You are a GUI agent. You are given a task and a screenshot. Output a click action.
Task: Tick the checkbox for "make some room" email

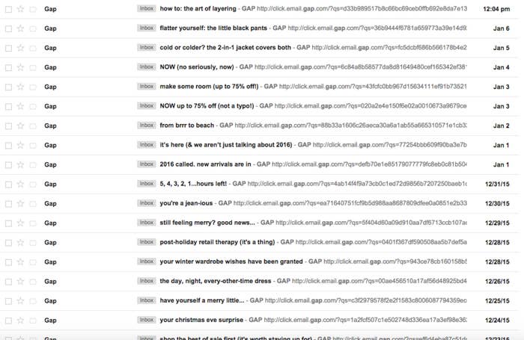point(7,86)
